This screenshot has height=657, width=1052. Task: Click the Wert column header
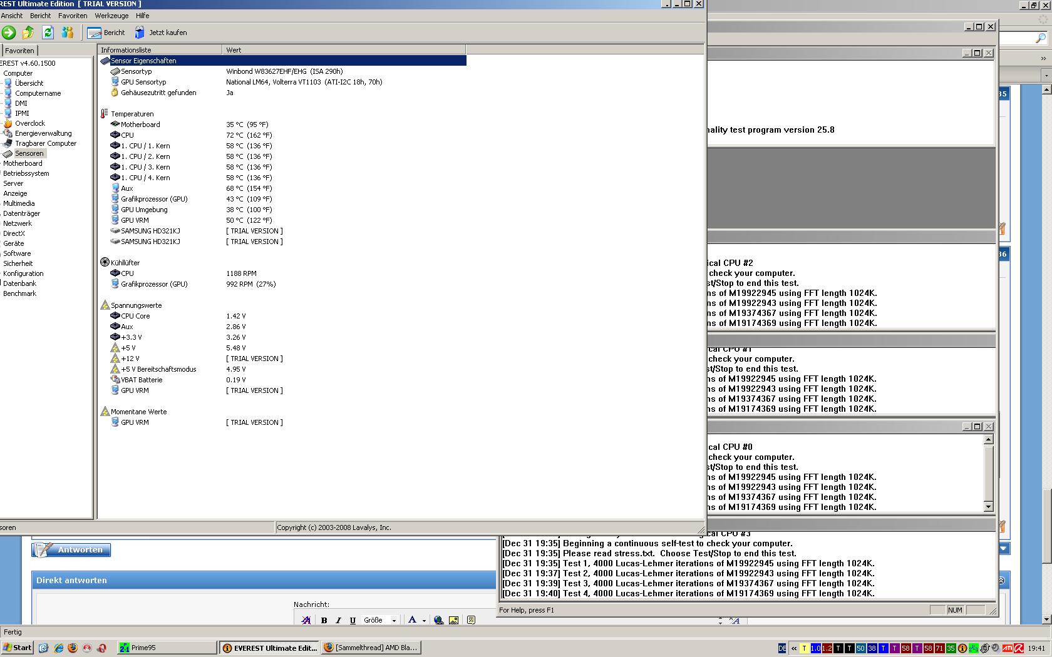click(x=344, y=50)
